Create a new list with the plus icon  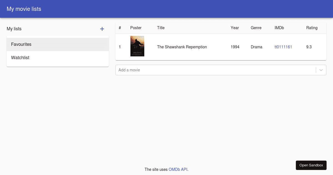tap(102, 29)
